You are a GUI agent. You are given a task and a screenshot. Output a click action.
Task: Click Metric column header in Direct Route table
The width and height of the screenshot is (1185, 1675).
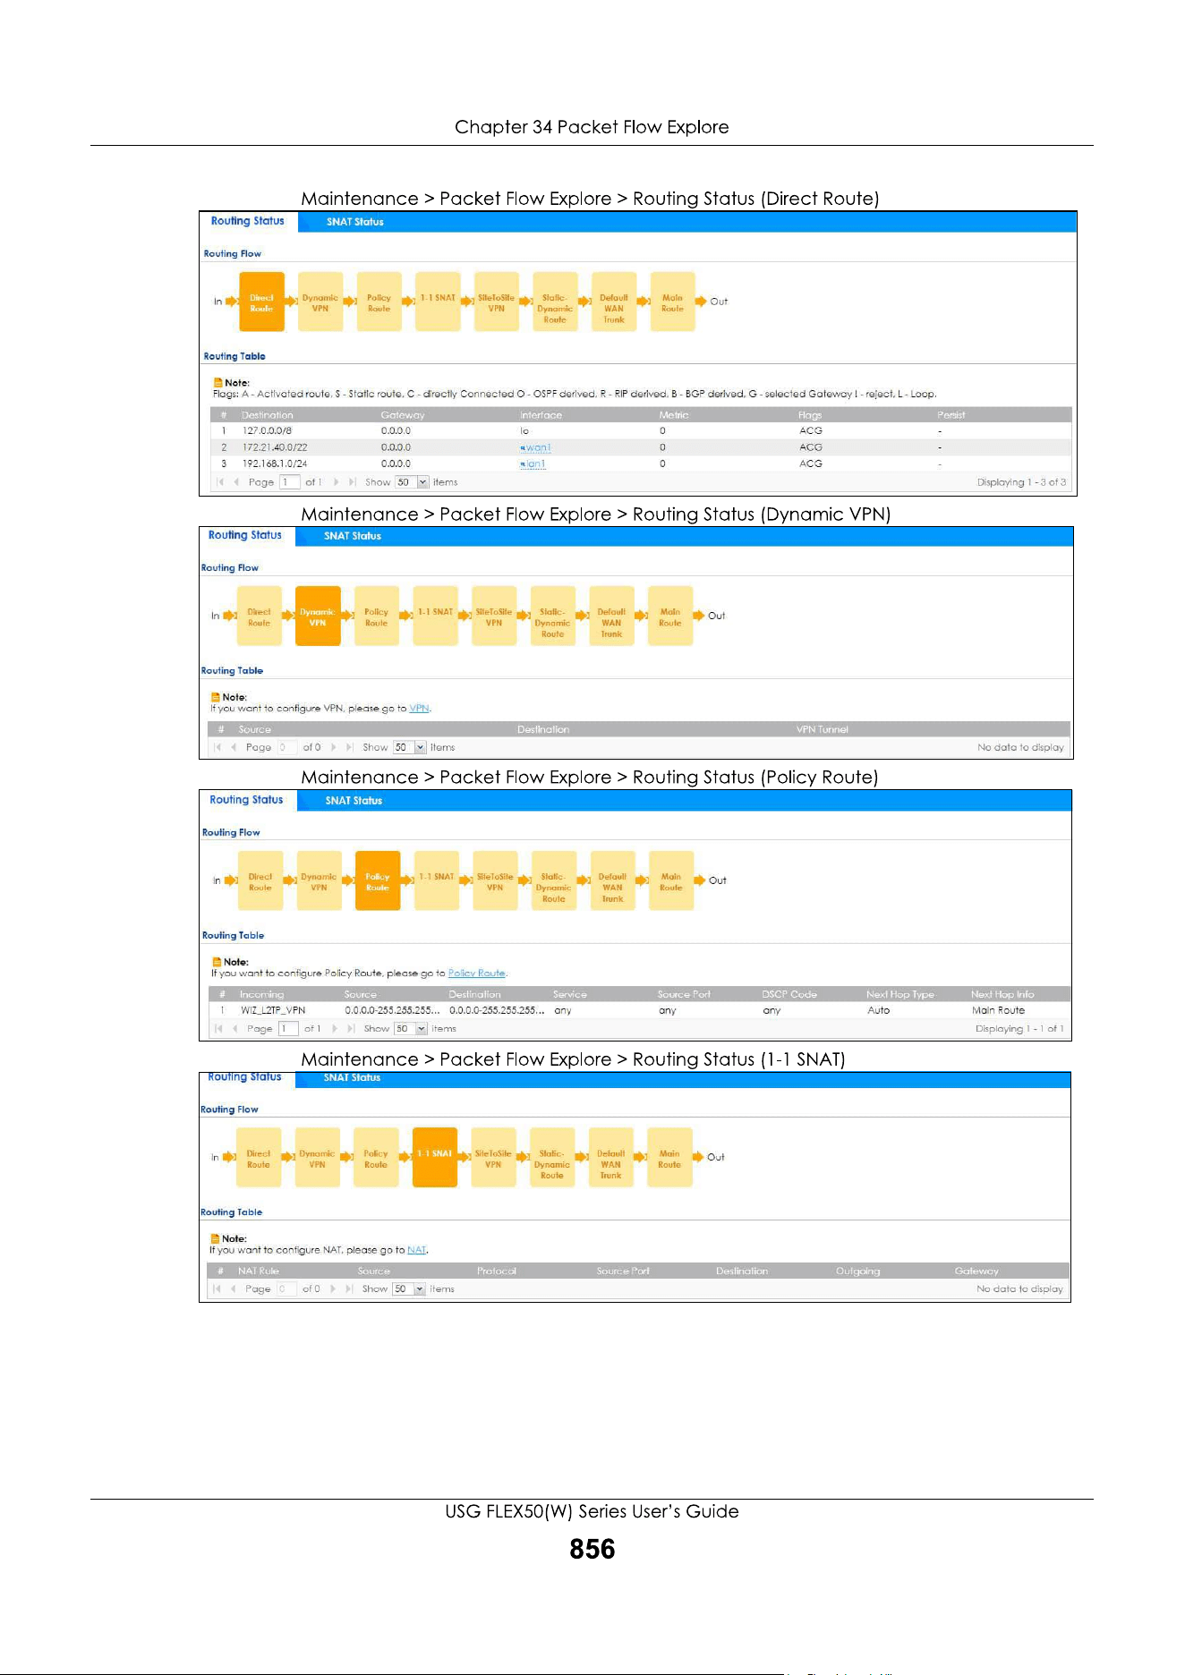pos(674,415)
